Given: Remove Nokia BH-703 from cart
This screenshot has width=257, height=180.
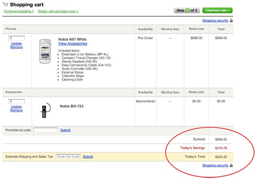Looking at the screenshot, I should (x=16, y=111).
